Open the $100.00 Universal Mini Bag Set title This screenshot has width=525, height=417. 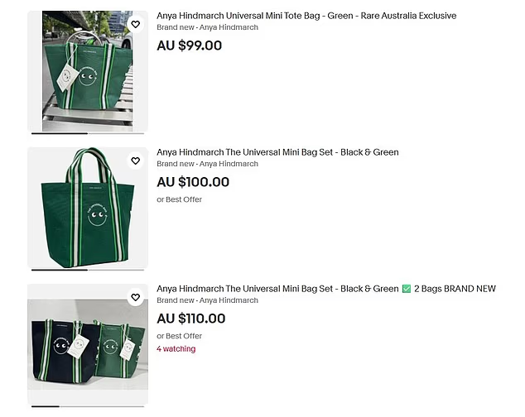[277, 152]
